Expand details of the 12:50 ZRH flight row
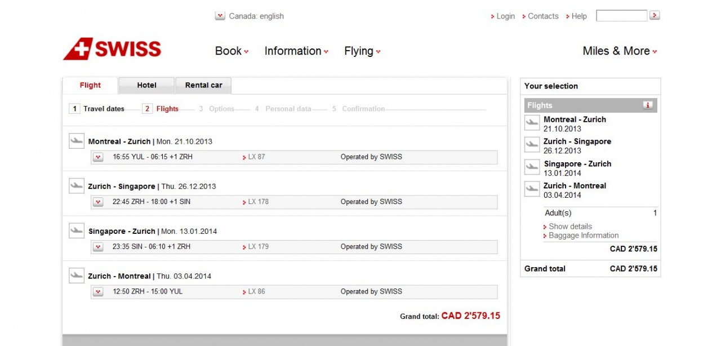Screen dimensions: 721x346 (x=98, y=291)
